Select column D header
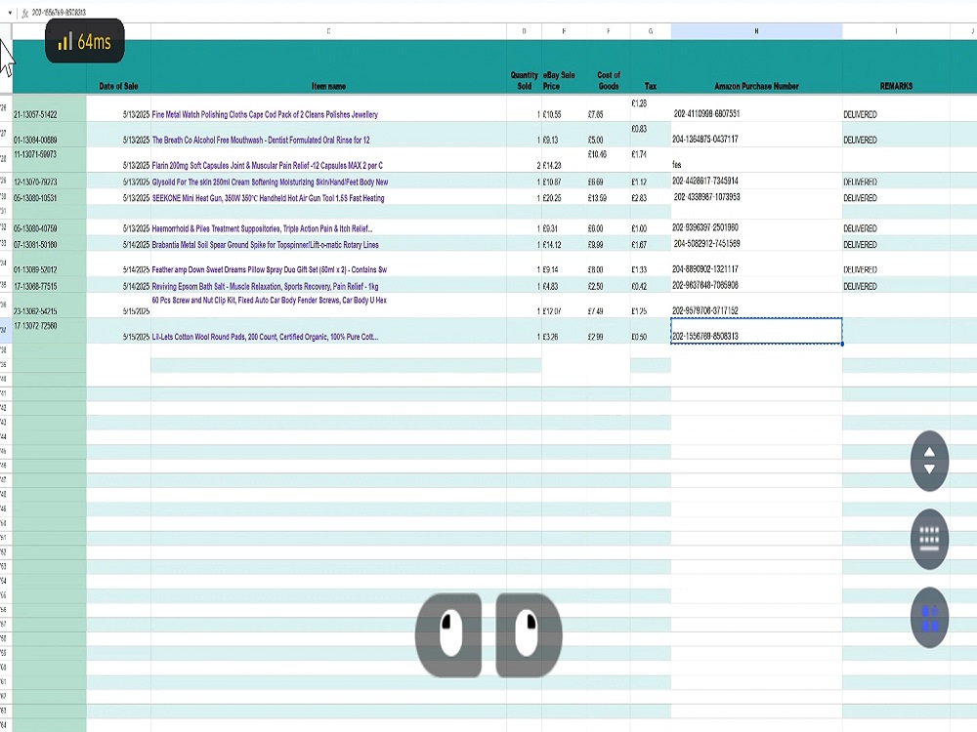 coord(524,31)
